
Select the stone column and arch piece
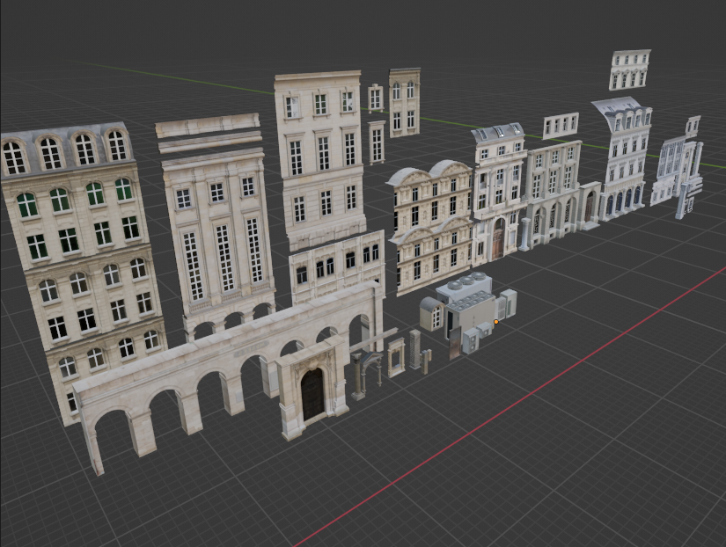click(367, 374)
